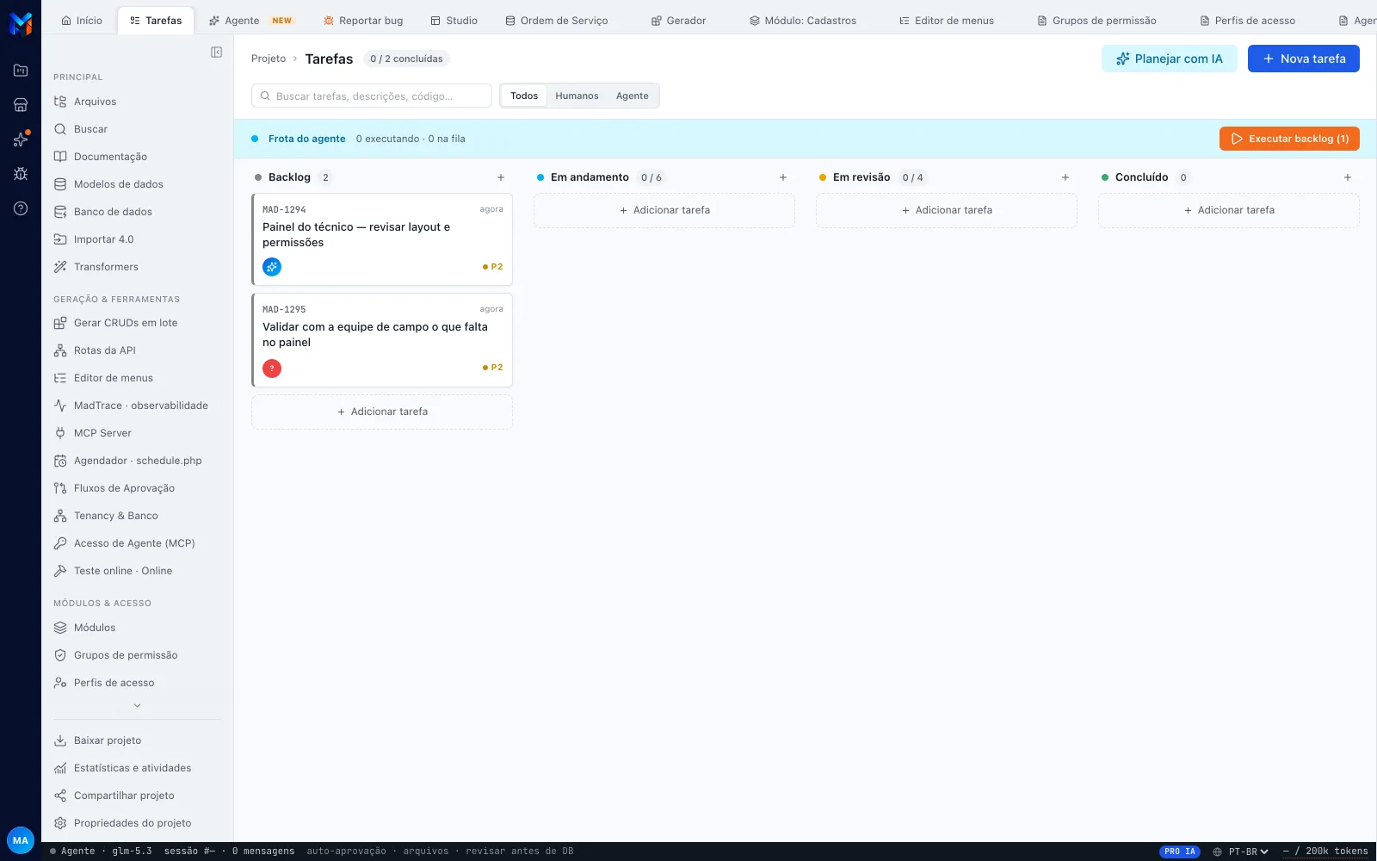Click the M app logo
This screenshot has height=861, width=1377.
point(21,23)
